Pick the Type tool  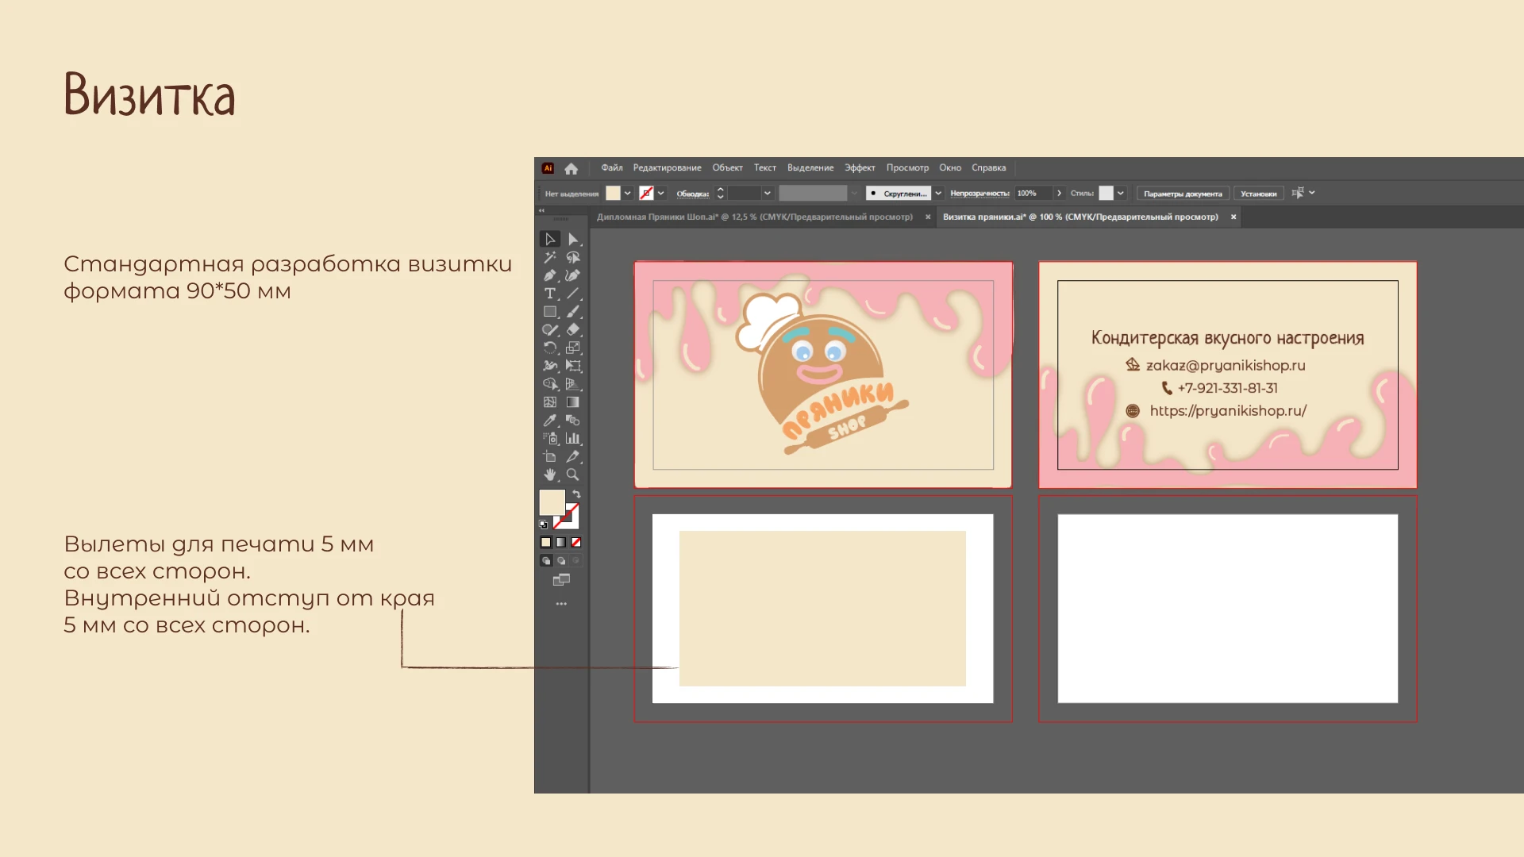pos(549,294)
